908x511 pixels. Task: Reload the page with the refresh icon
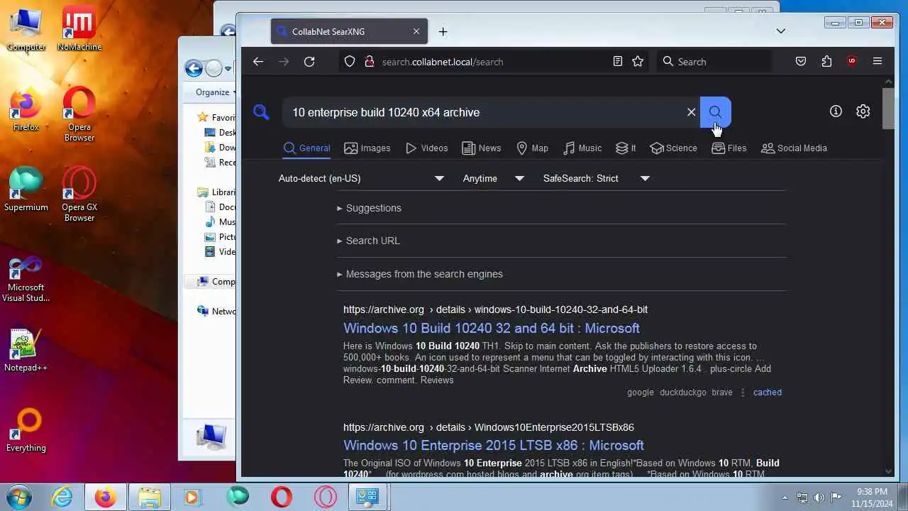point(309,62)
